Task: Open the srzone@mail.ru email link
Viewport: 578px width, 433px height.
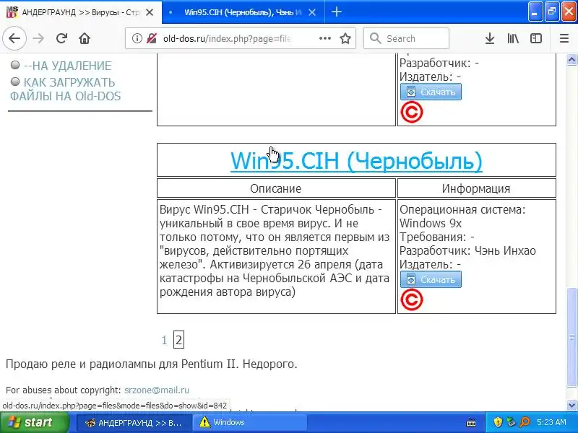Action: pos(157,390)
